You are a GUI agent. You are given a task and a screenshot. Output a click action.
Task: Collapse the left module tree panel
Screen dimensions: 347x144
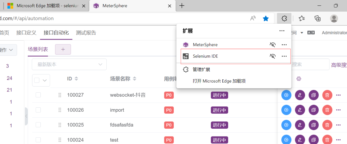26,116
